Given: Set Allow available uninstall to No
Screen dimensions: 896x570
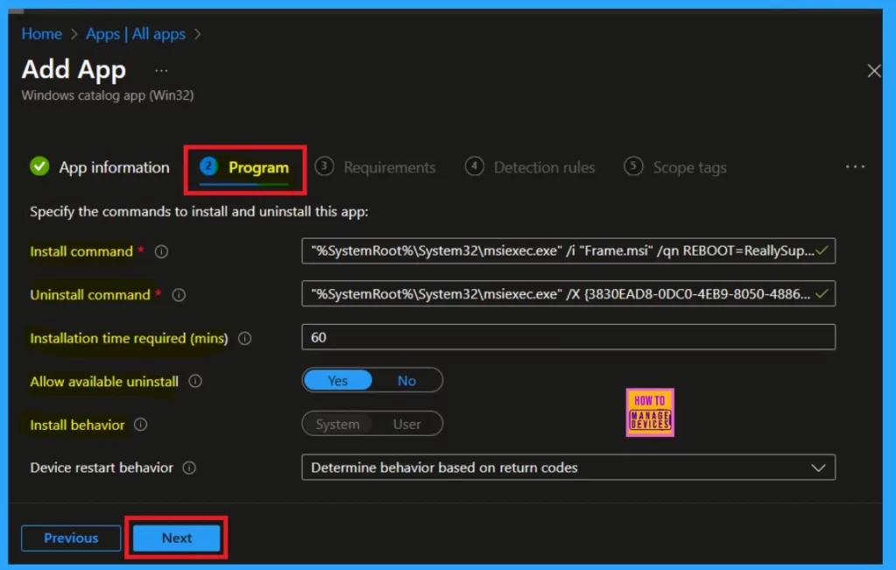Looking at the screenshot, I should click(x=407, y=381).
